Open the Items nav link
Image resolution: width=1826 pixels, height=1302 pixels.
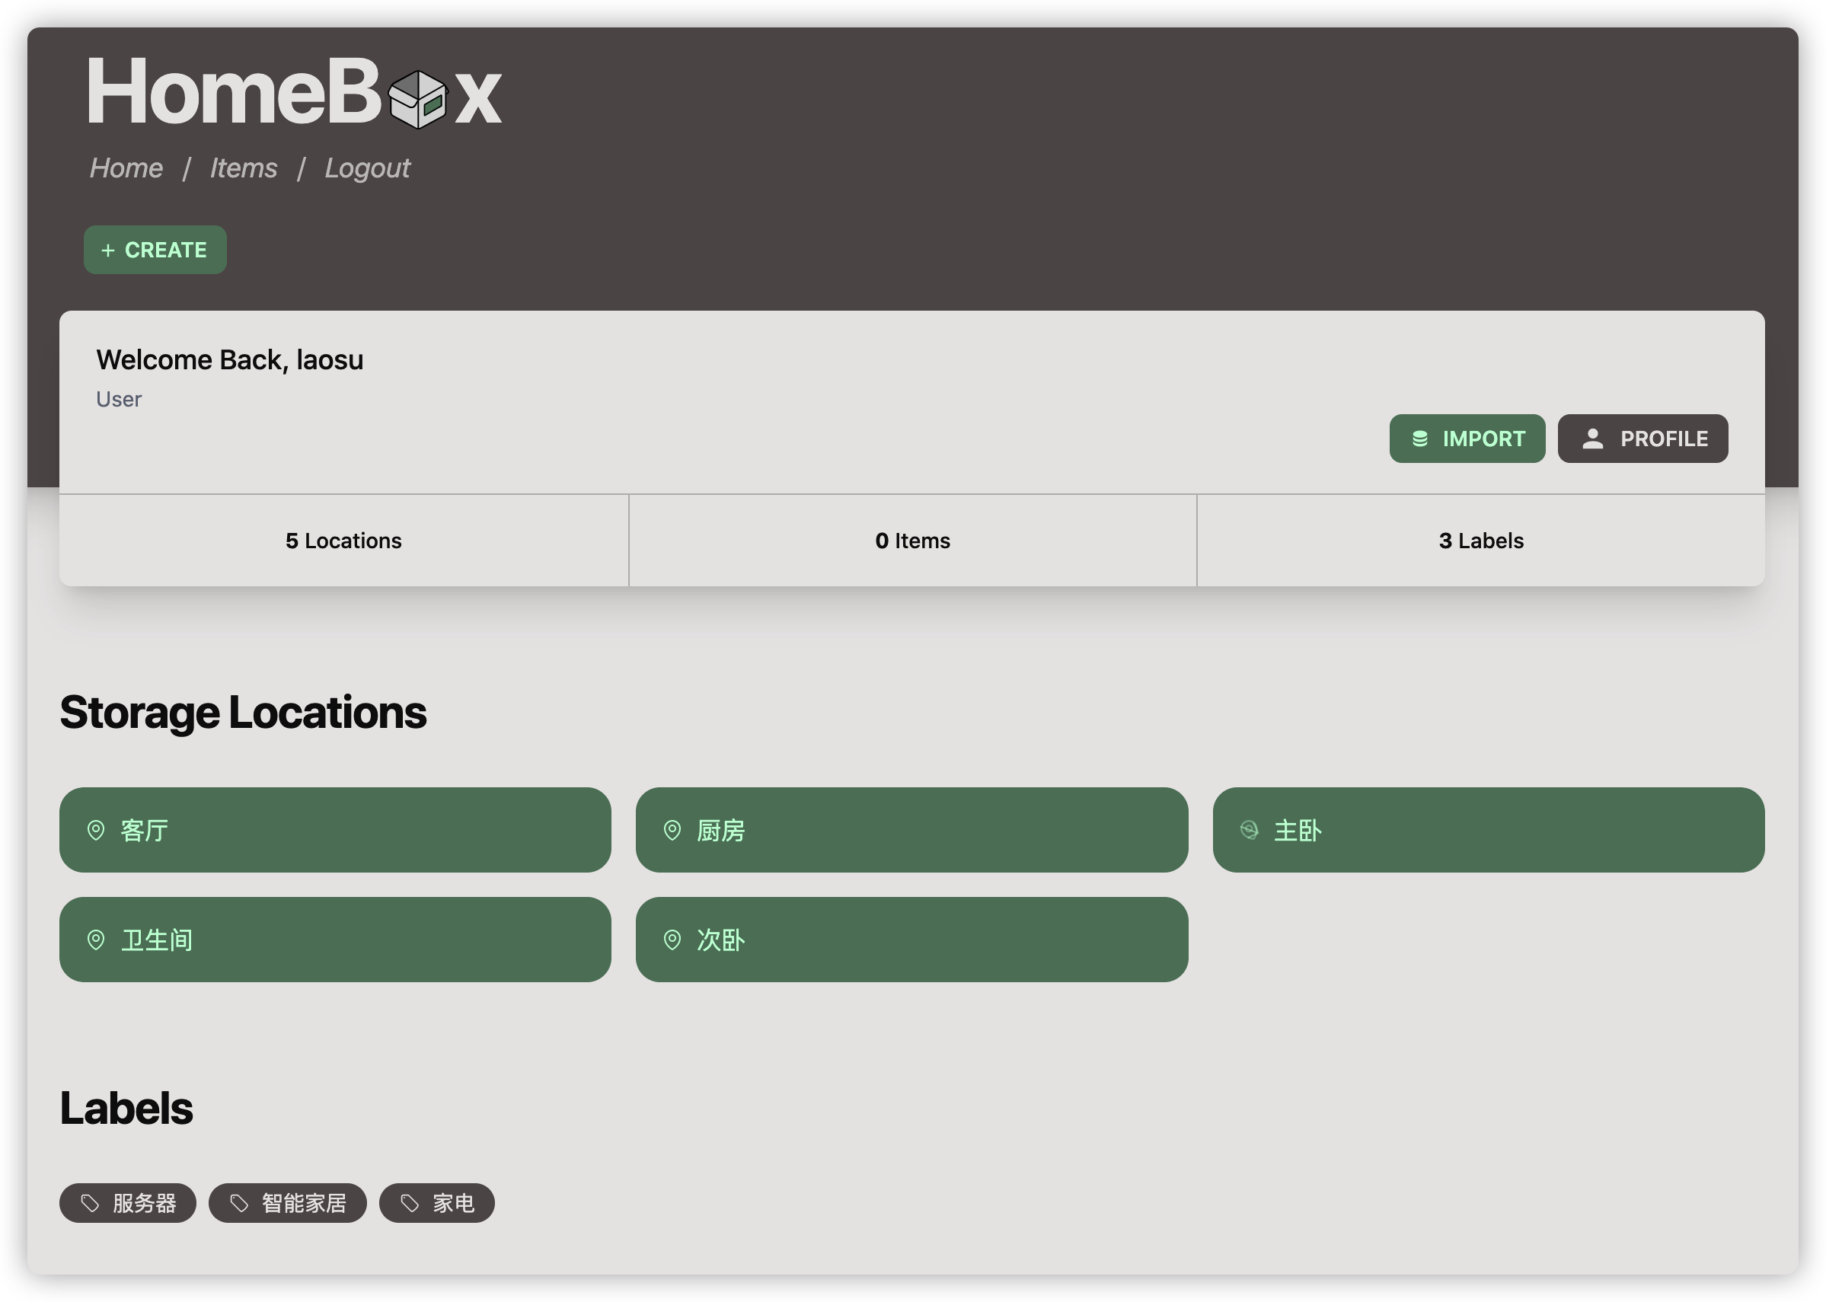point(243,168)
